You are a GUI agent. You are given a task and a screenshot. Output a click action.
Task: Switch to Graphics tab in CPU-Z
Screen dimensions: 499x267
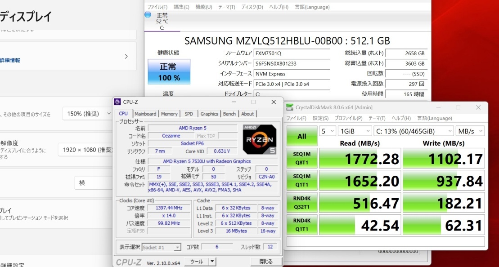[209, 114]
